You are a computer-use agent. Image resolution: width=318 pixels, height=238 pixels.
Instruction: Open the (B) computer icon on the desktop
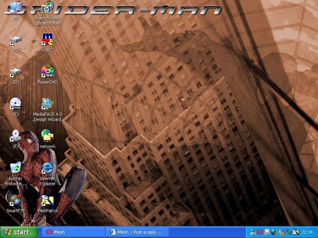click(16, 7)
